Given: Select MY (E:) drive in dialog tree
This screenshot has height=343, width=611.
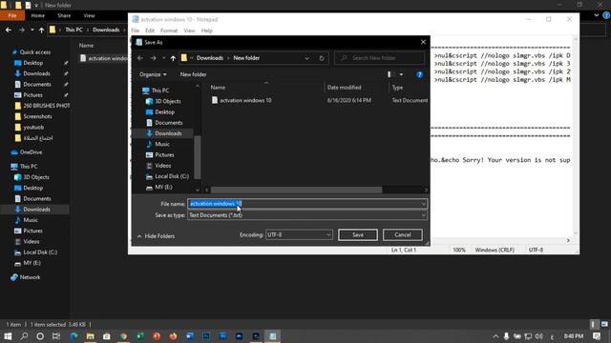Looking at the screenshot, I should (x=163, y=187).
